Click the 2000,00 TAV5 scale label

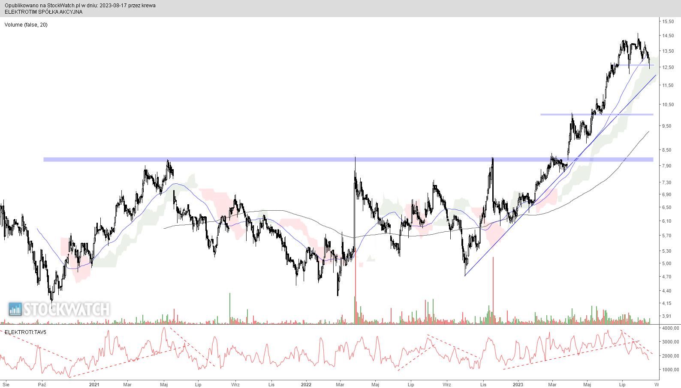[x=670, y=356]
